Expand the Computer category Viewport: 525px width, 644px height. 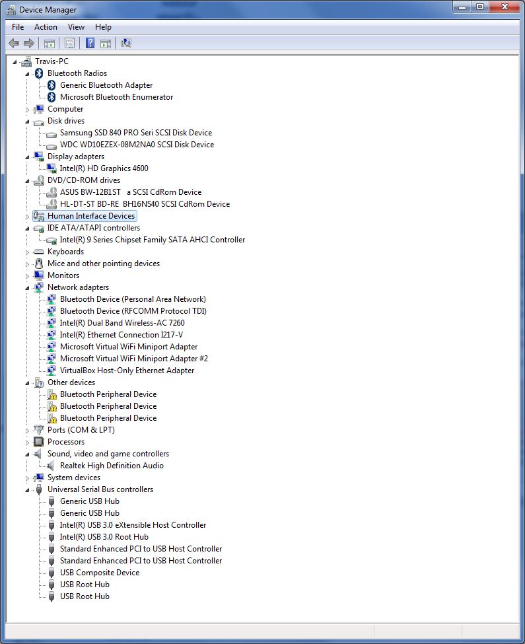(x=27, y=109)
